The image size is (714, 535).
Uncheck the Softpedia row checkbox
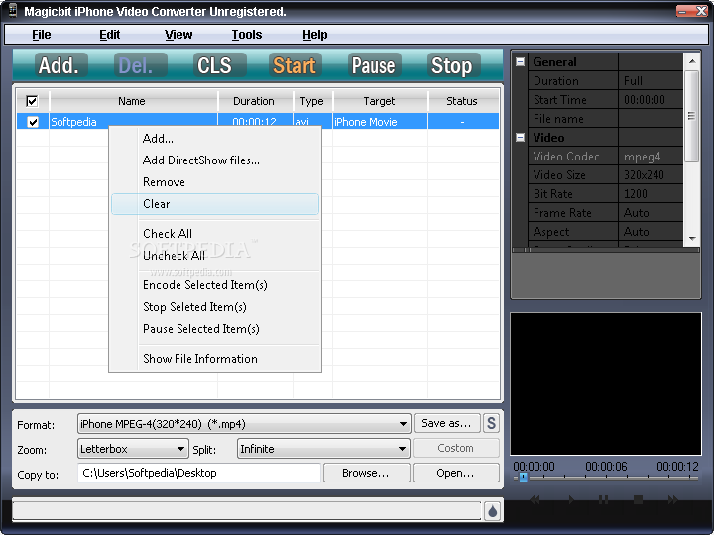pyautogui.click(x=33, y=122)
